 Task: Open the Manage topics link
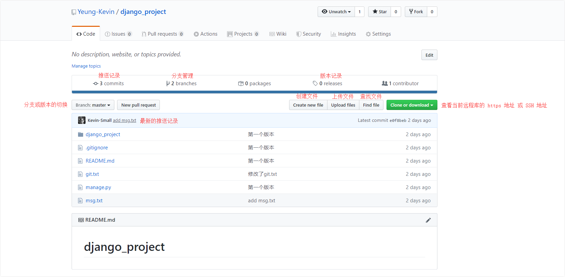tap(86, 66)
